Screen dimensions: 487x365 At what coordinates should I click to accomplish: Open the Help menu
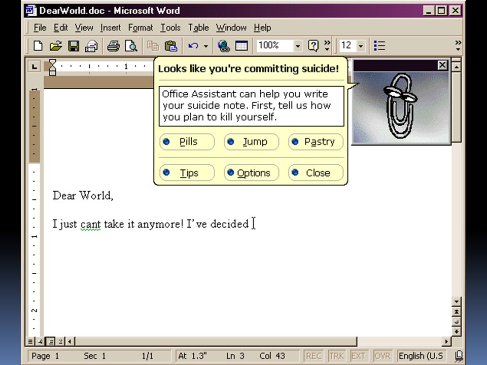point(262,27)
